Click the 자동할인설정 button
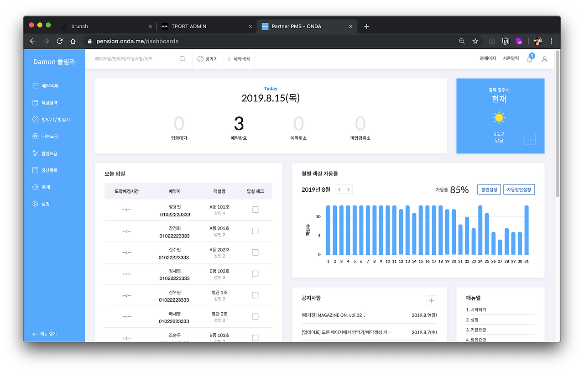Viewport: 584px width, 373px height. [x=519, y=189]
